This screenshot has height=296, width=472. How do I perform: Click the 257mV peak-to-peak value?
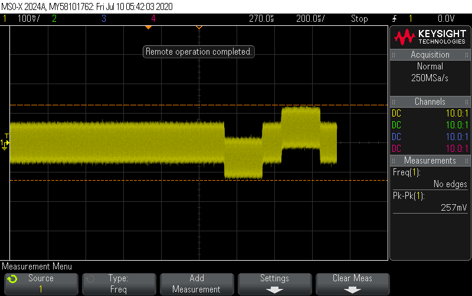pos(454,208)
